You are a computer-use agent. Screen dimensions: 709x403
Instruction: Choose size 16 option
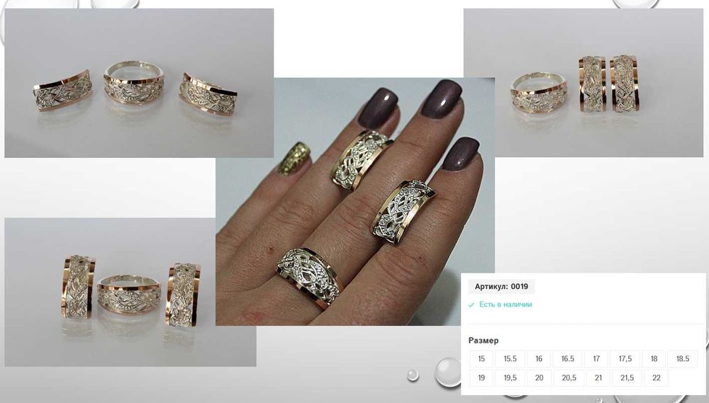(539, 358)
